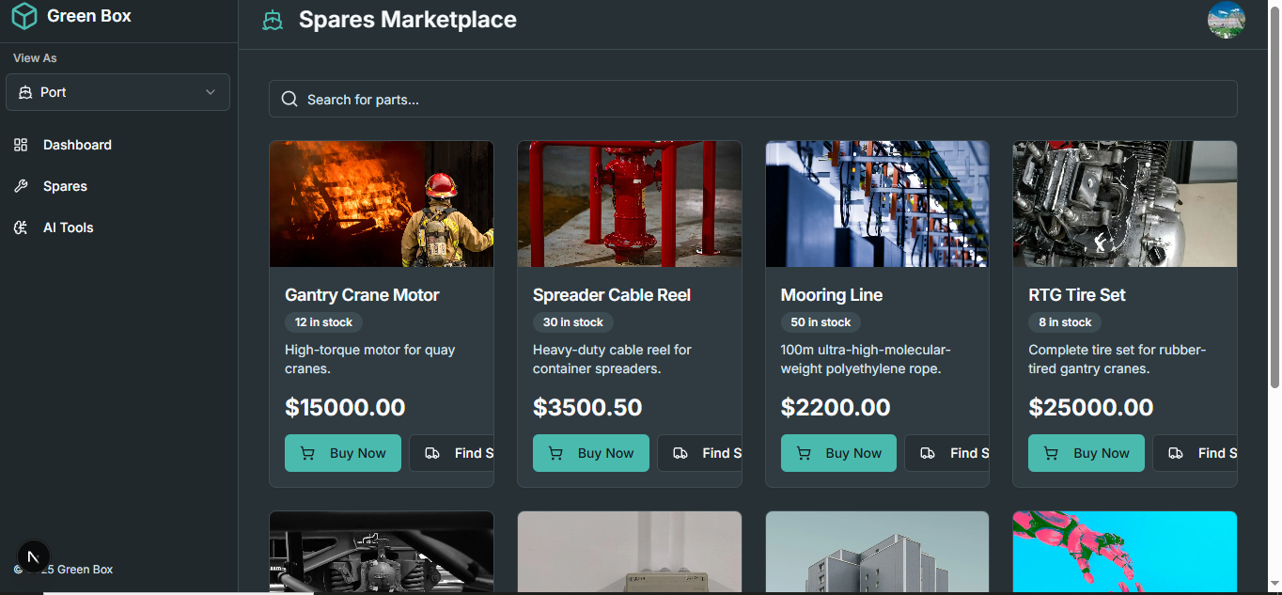Click the electrical panel image on Mooring Line

[x=877, y=204]
